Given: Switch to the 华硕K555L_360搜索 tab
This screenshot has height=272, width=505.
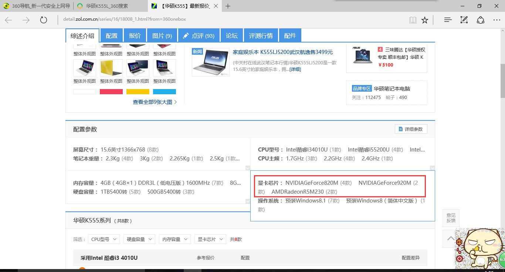Looking at the screenshot, I should [x=111, y=6].
